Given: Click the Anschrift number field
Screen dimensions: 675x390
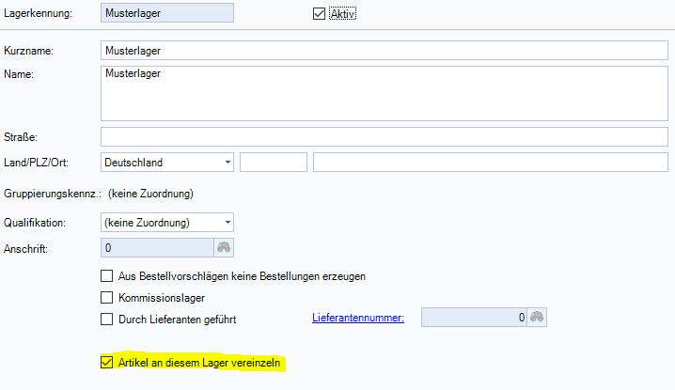Looking at the screenshot, I should pos(156,248).
